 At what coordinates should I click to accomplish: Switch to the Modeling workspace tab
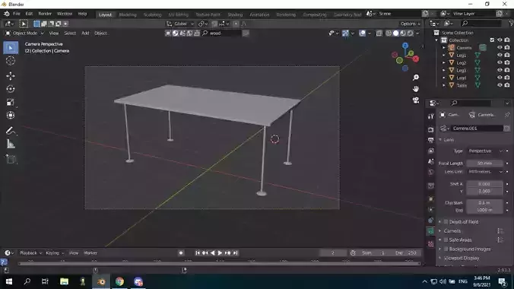tap(128, 14)
